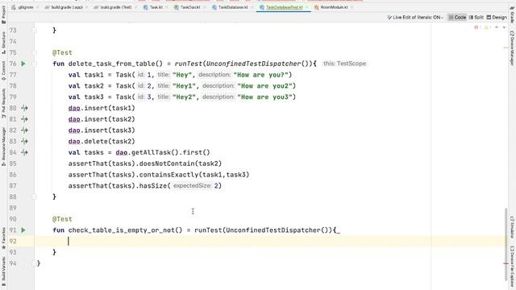
Task: Switch editor to Split view
Action: click(x=476, y=17)
